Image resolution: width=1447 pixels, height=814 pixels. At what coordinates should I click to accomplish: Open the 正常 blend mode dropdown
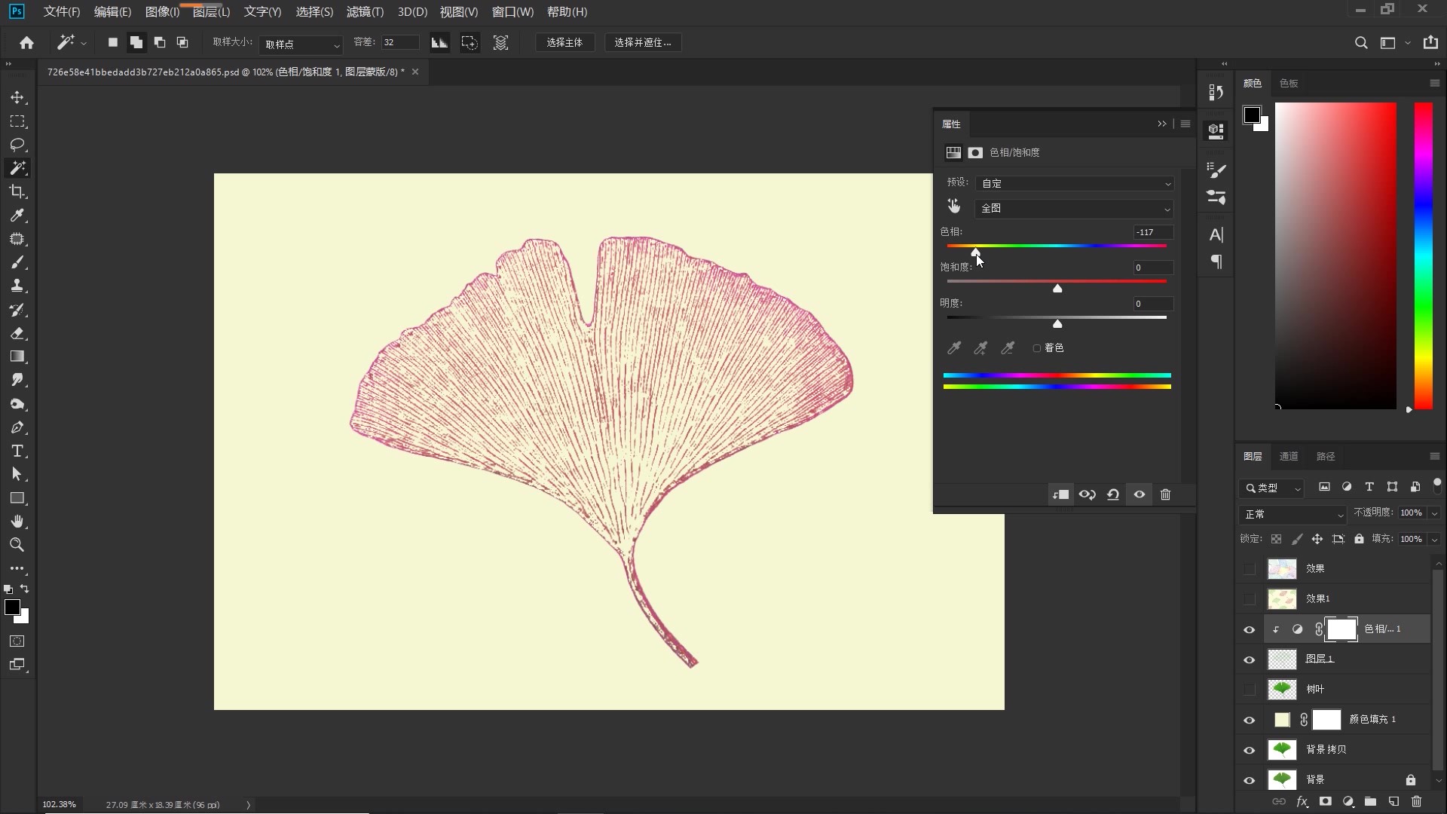coord(1293,514)
